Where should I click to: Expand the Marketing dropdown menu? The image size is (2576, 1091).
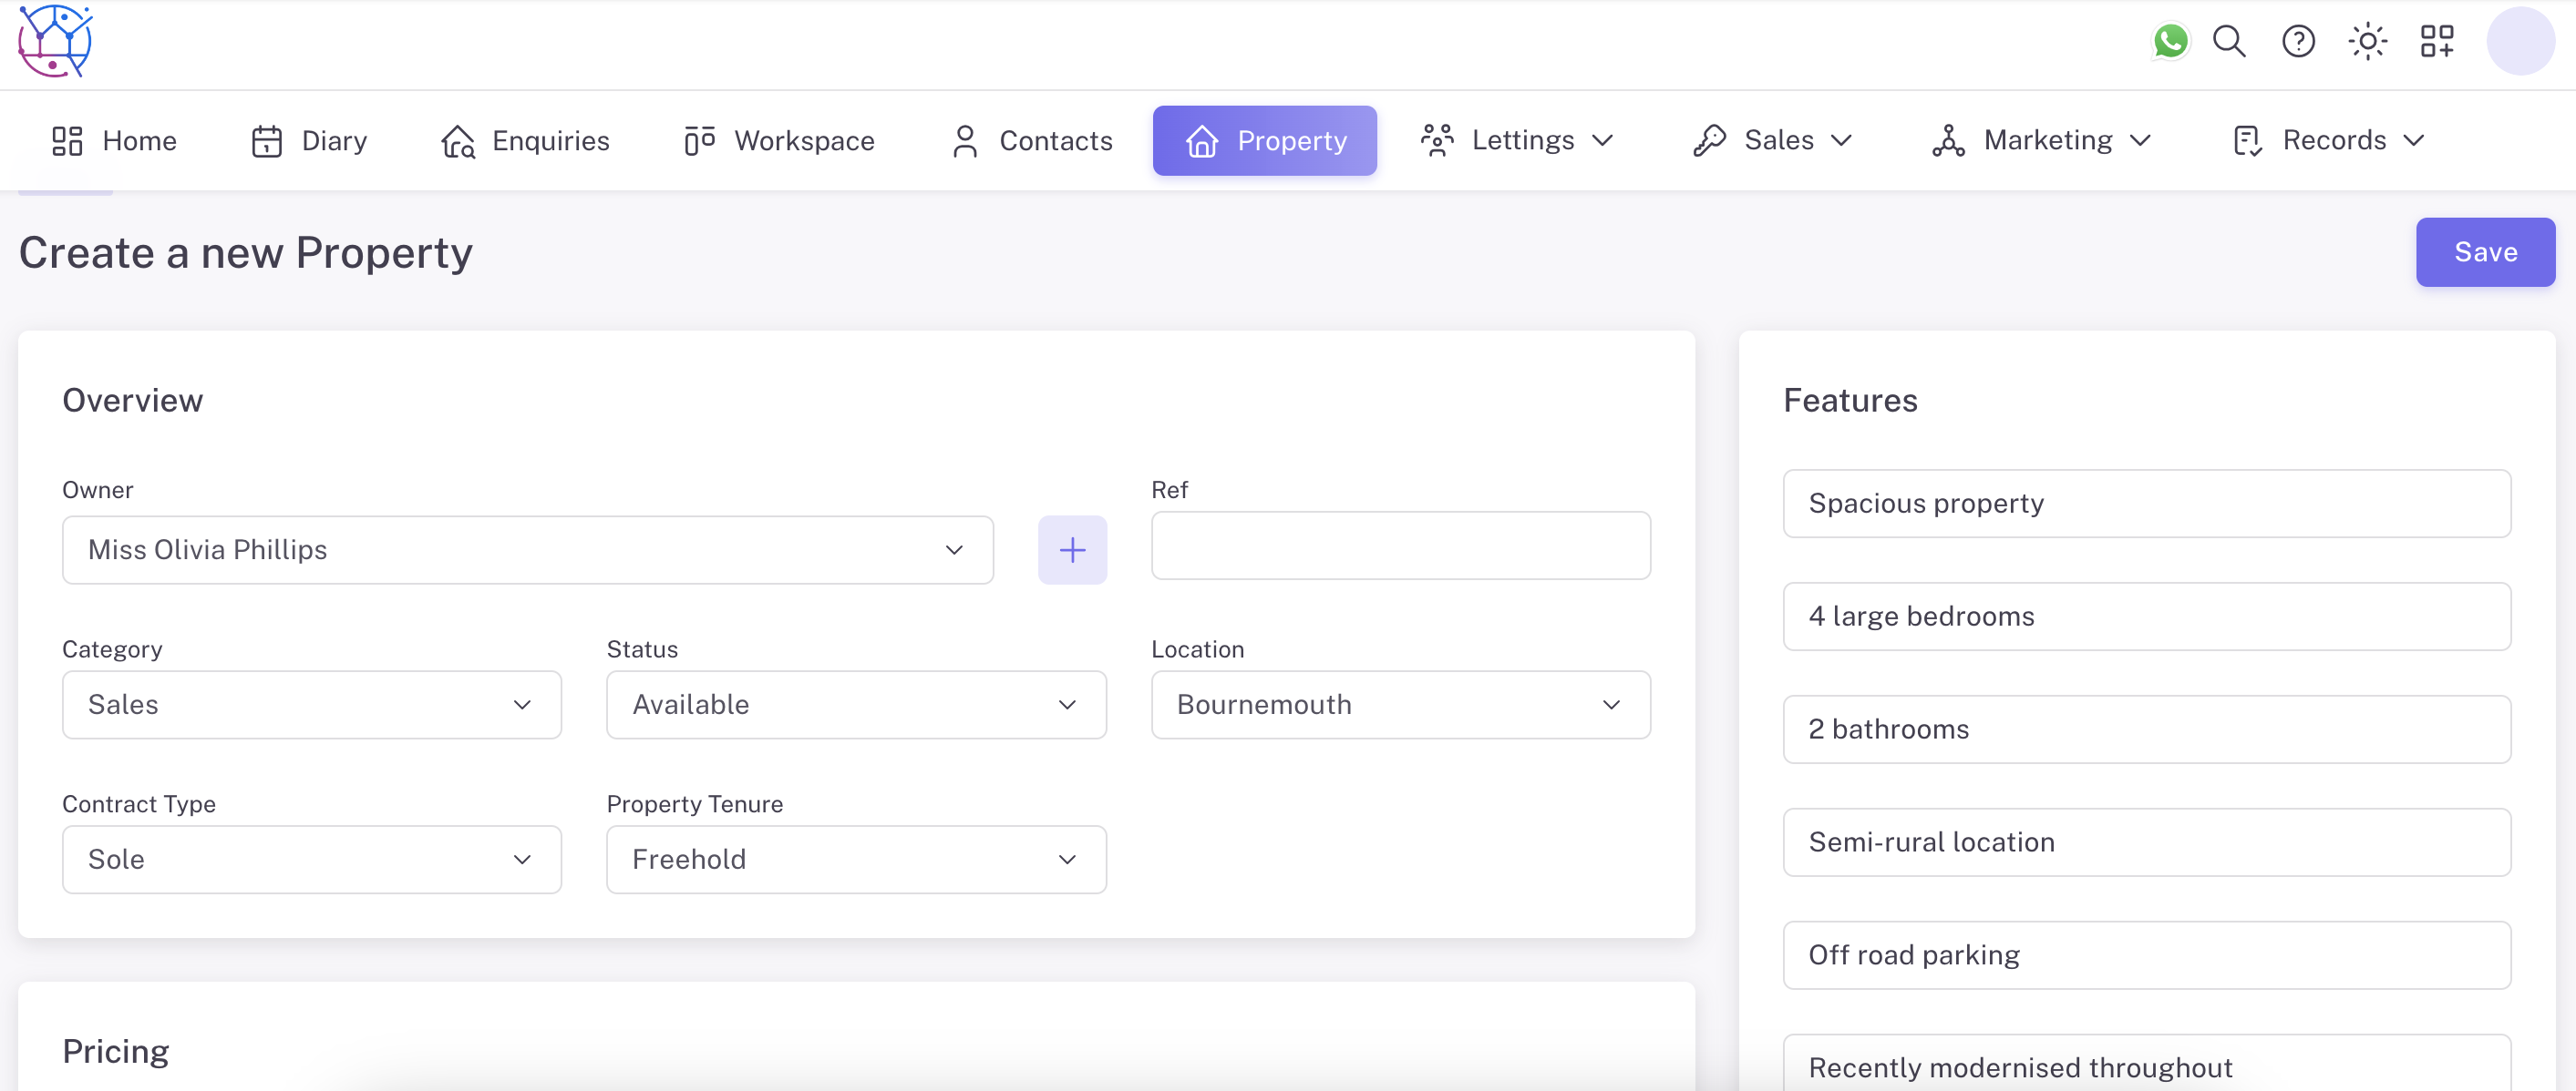2041,141
